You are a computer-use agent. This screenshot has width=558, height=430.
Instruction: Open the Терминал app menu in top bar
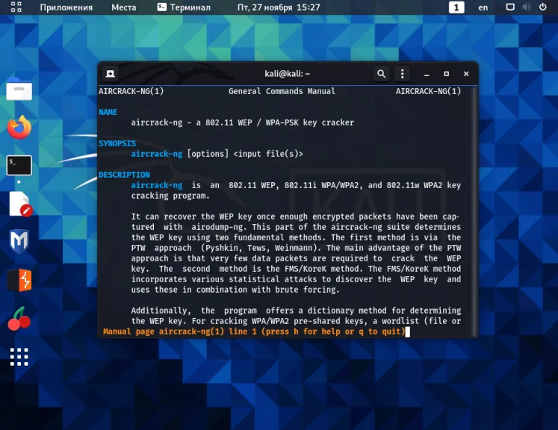184,7
